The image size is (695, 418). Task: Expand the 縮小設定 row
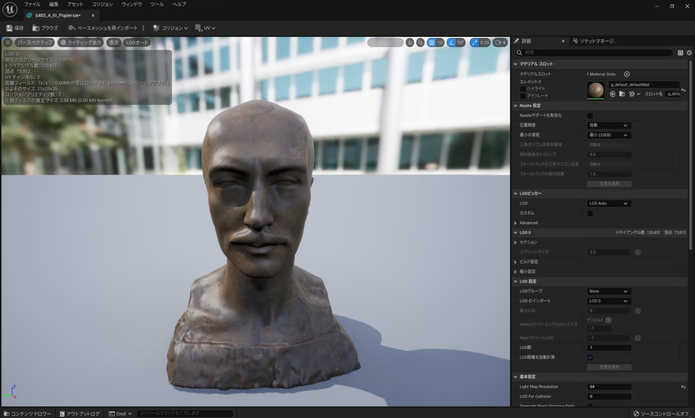point(515,271)
